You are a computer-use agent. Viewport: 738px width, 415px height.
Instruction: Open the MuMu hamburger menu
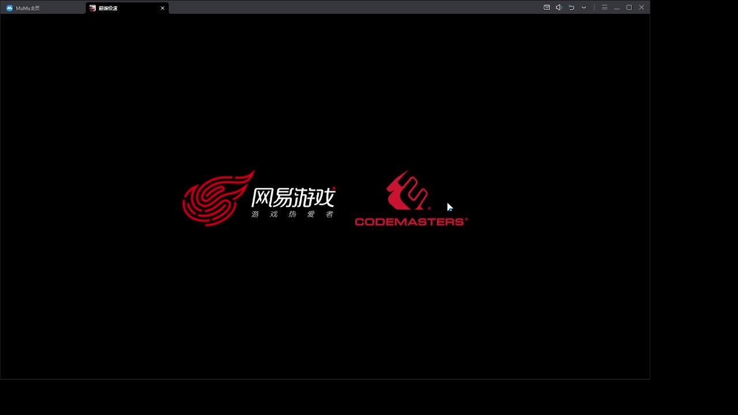tap(604, 7)
